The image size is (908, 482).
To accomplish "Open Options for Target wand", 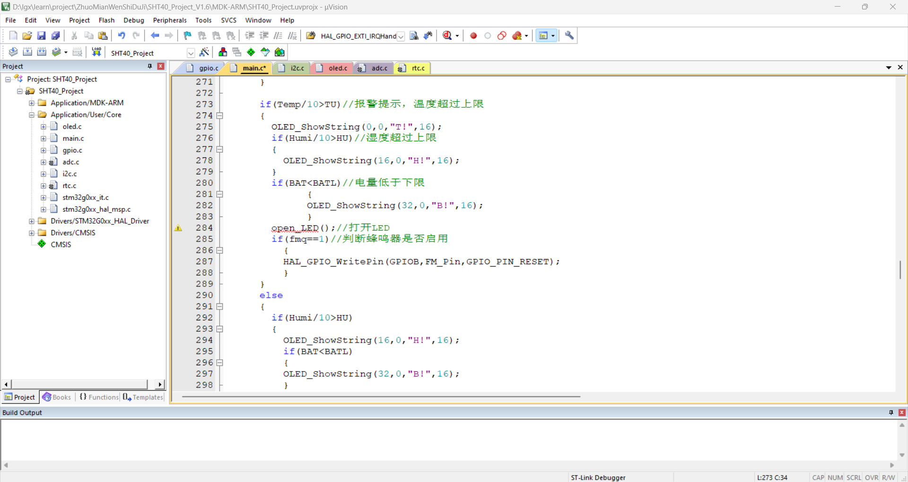I will 204,52.
